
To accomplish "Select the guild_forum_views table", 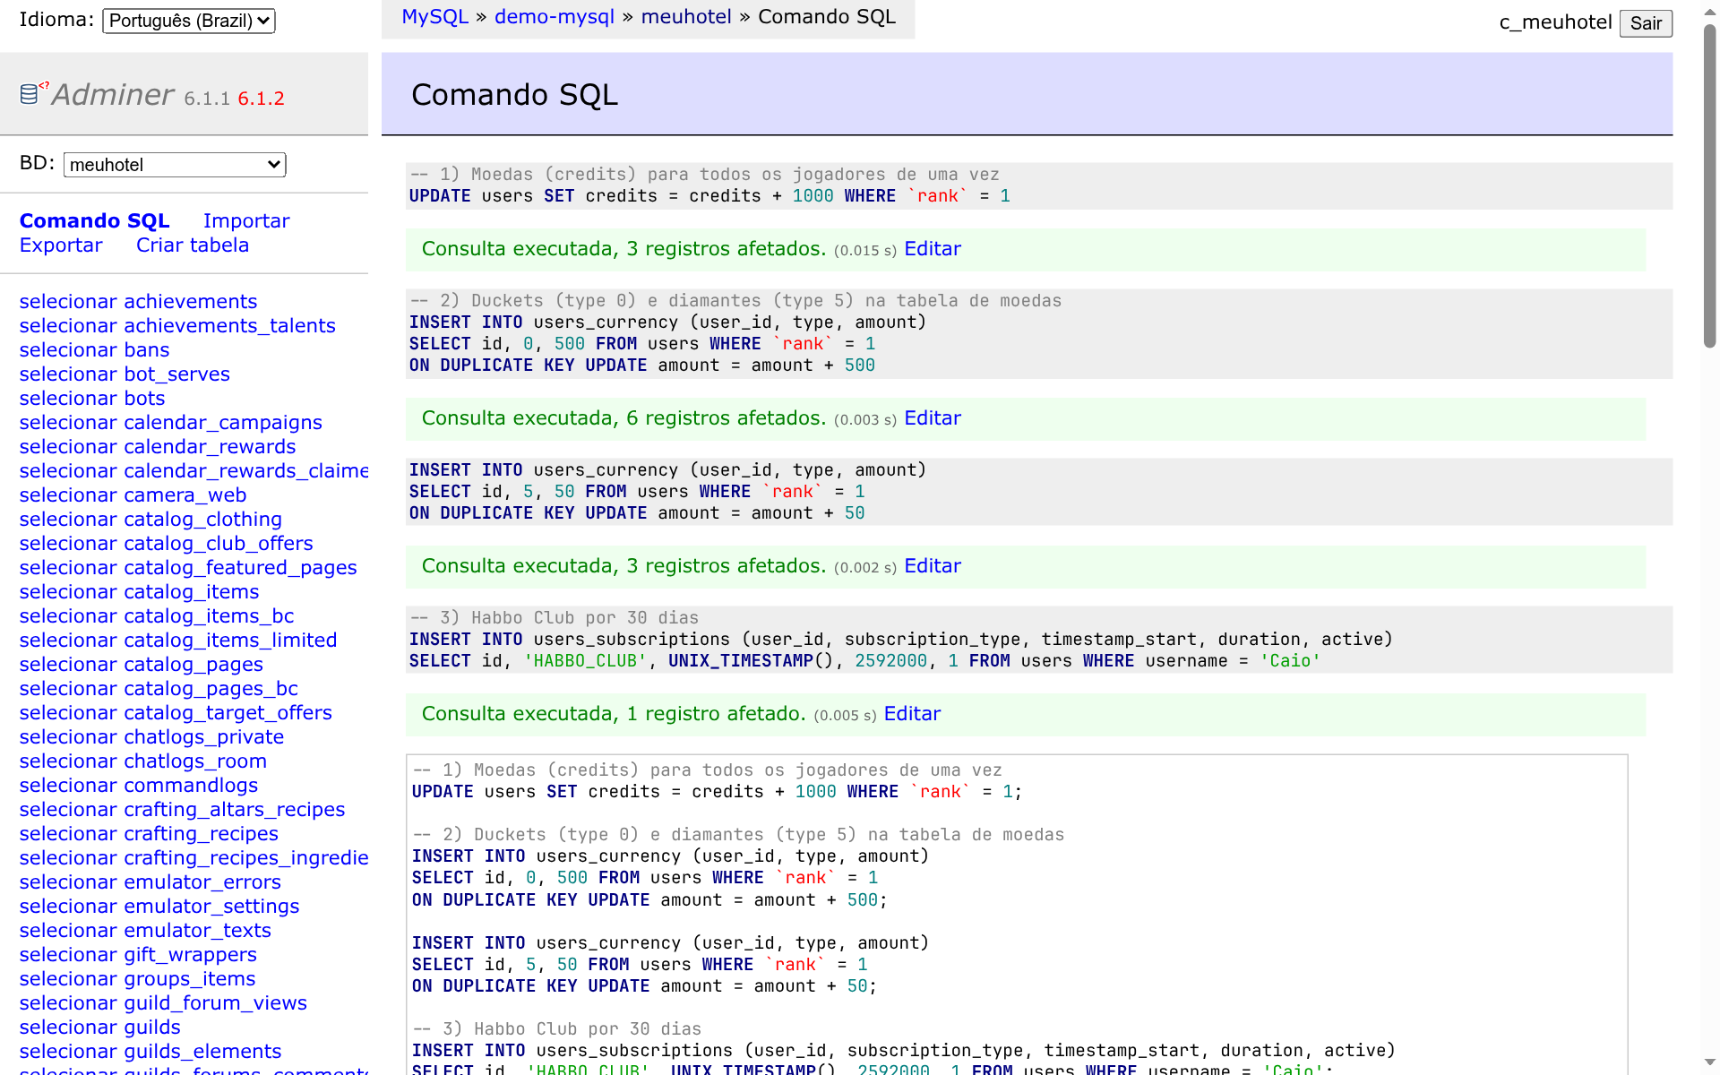I will click(163, 1002).
